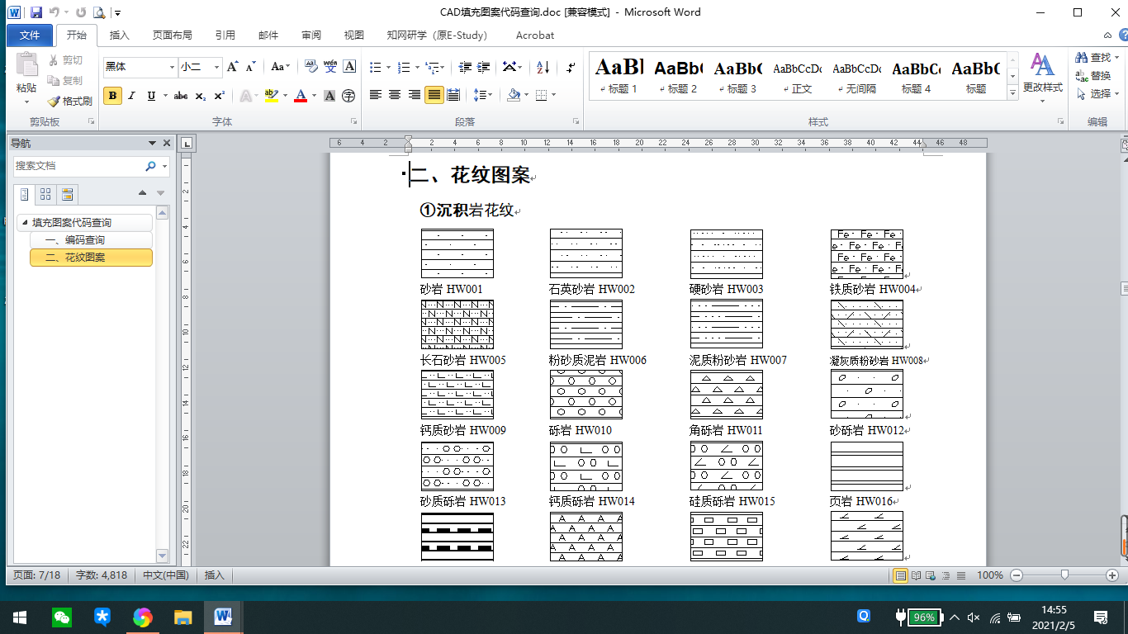The width and height of the screenshot is (1128, 634).
Task: Show headings view in navigation pane
Action: [24, 194]
